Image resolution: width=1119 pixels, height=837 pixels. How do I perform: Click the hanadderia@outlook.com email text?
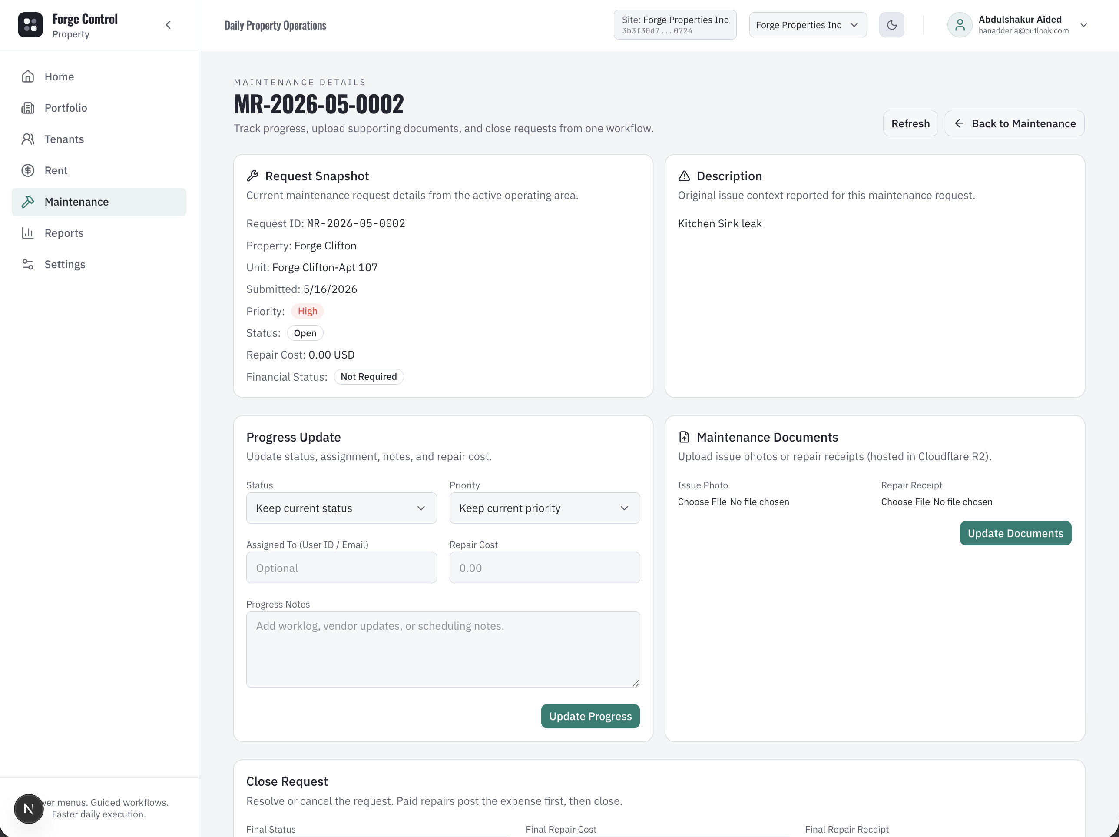1023,31
